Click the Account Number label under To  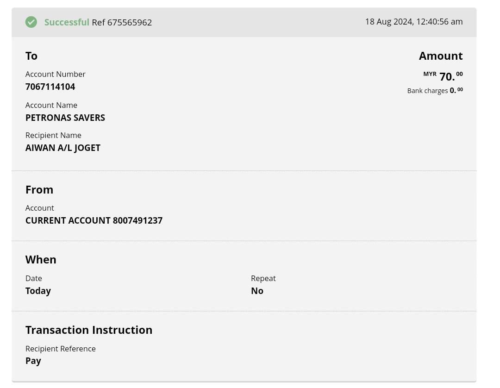point(56,74)
